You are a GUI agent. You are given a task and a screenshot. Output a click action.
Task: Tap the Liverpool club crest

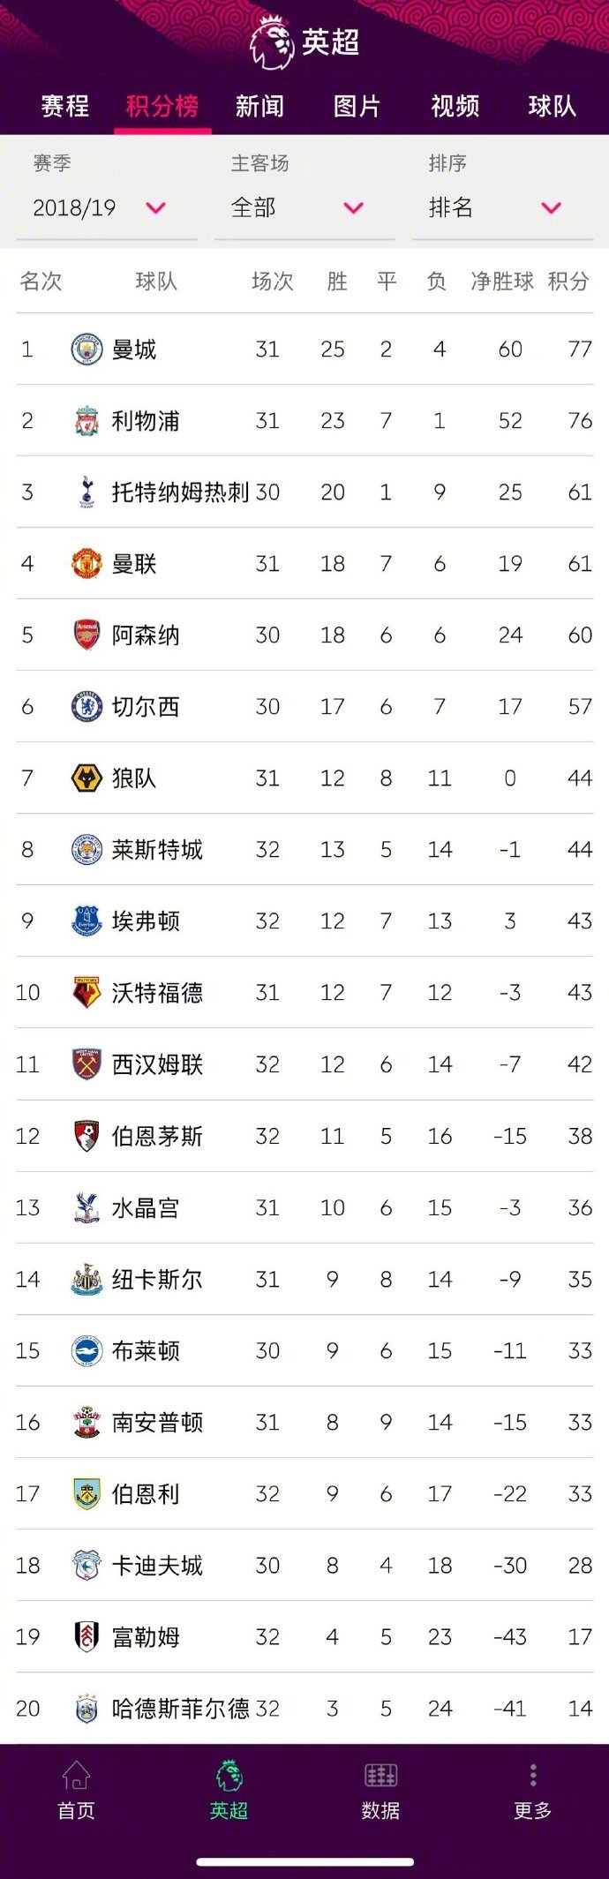tap(86, 421)
